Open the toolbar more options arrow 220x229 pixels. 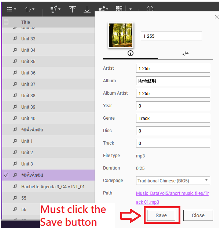131,9
